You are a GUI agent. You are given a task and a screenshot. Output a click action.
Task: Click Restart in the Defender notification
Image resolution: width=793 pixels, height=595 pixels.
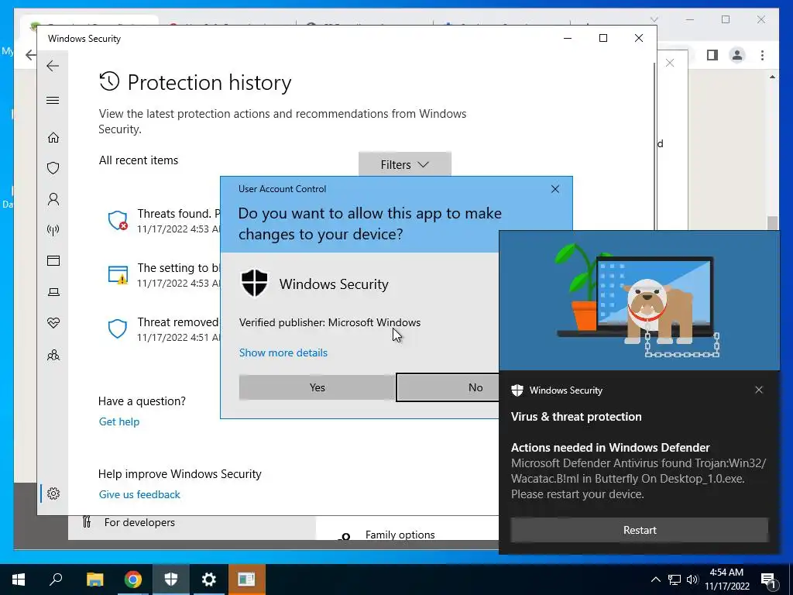tap(639, 530)
